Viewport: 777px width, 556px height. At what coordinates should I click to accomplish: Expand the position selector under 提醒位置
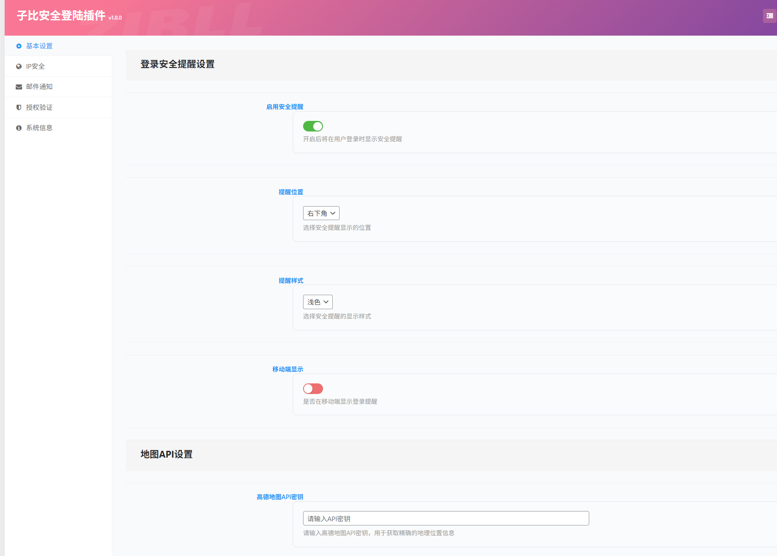[x=321, y=213]
